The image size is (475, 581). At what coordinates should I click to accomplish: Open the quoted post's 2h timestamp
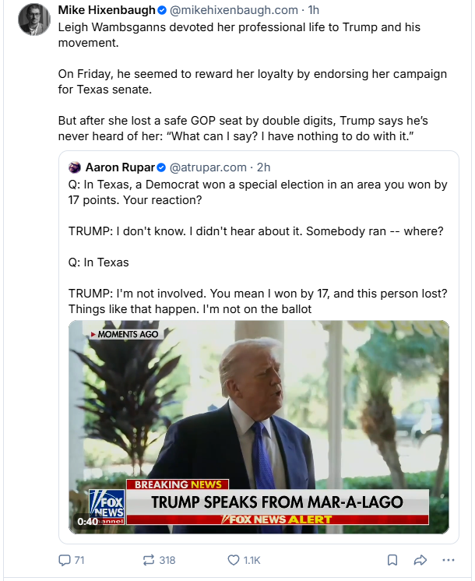(x=263, y=167)
